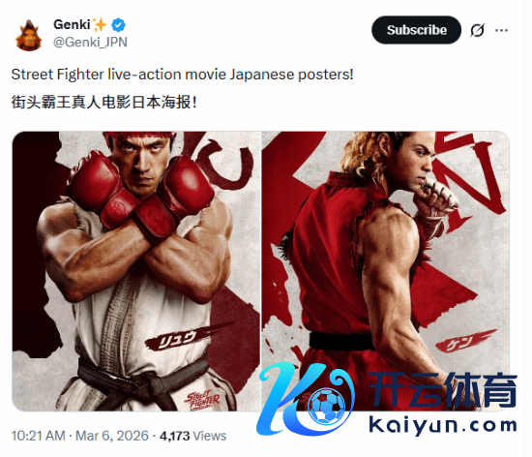Click the ケン name label on poster

460,342
